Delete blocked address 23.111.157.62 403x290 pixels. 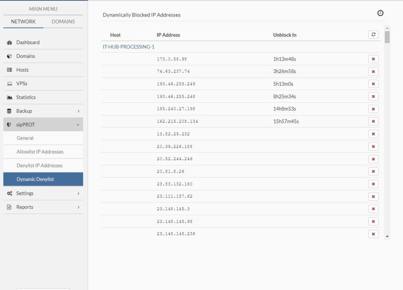tap(373, 196)
